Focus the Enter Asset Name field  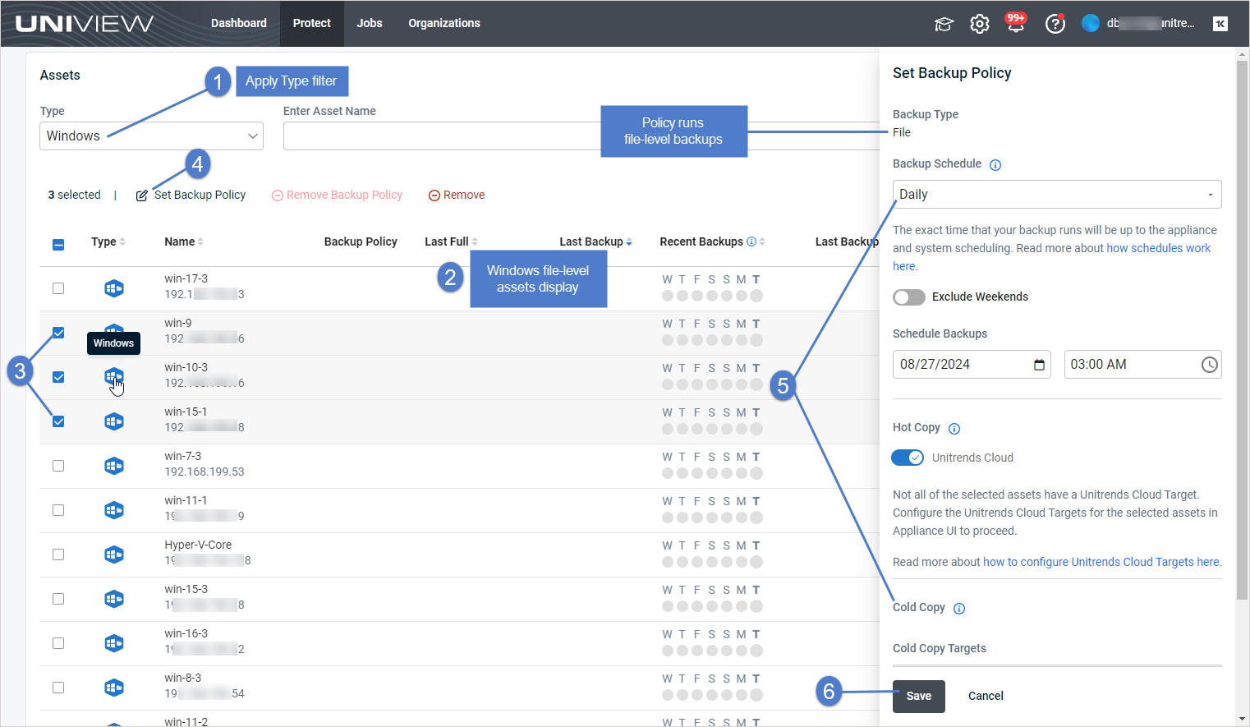pyautogui.click(x=581, y=136)
